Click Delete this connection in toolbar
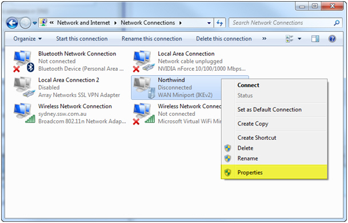Screen dimensions: 348x223 pos(224,39)
